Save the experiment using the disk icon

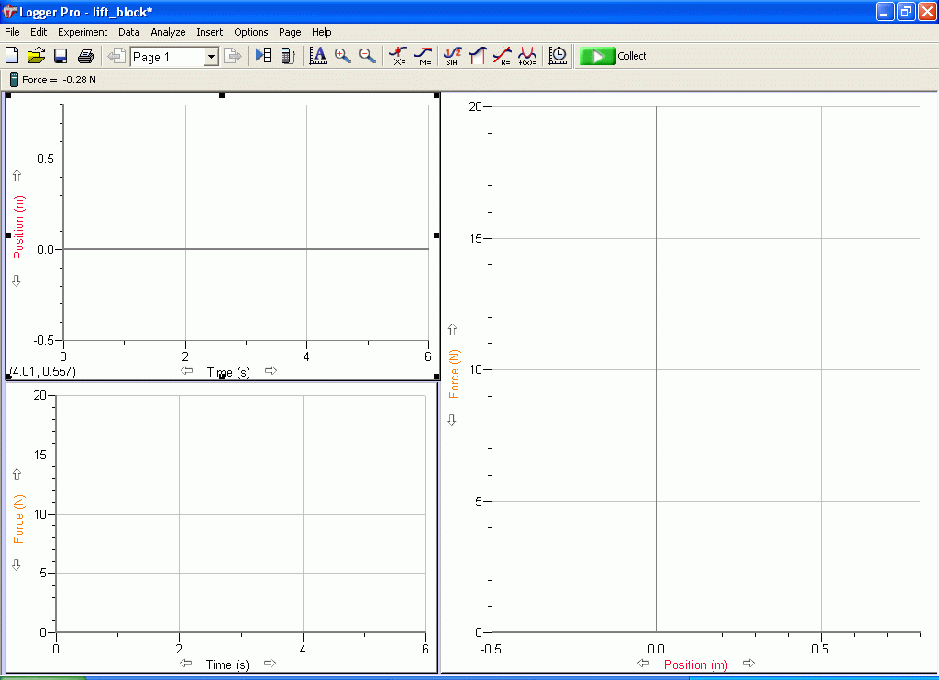(61, 56)
